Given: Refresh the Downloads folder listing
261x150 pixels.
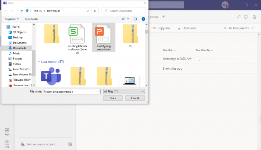Looking at the screenshot, I should coord(95,11).
